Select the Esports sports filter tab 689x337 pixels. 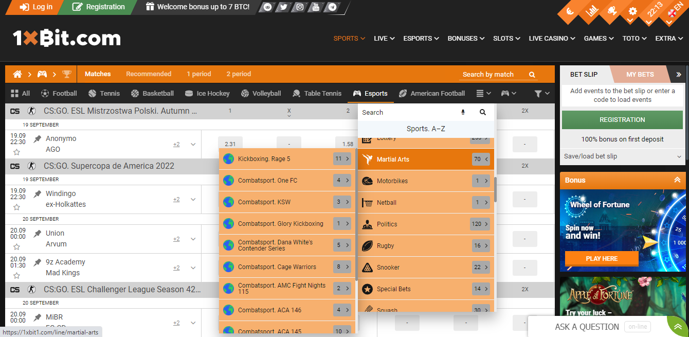[377, 93]
